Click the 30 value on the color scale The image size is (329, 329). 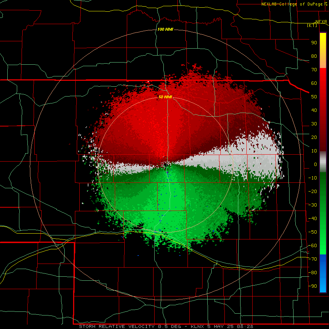tap(314, 124)
